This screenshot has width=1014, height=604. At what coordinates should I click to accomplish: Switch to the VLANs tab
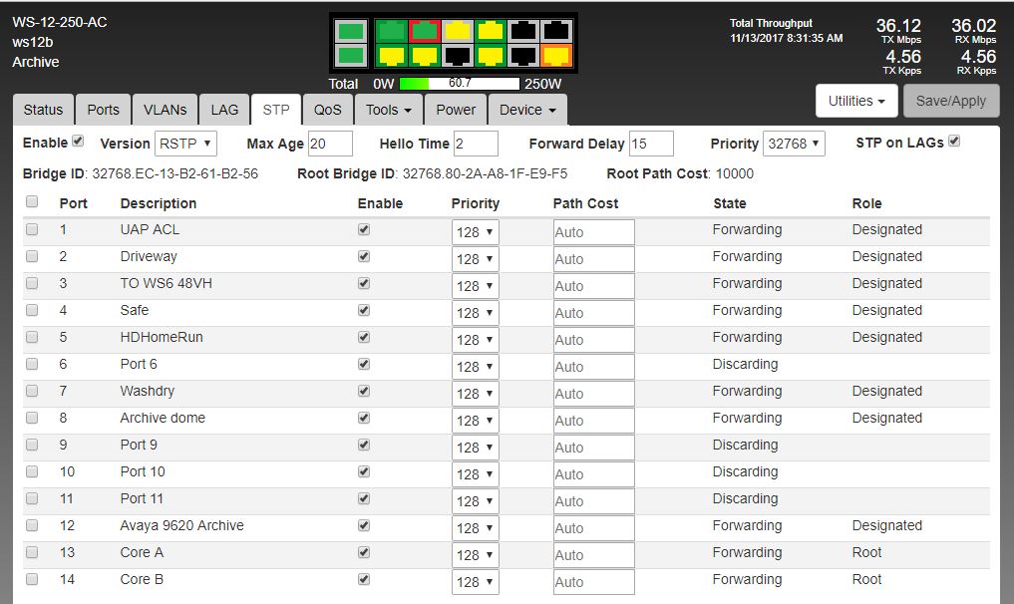165,110
